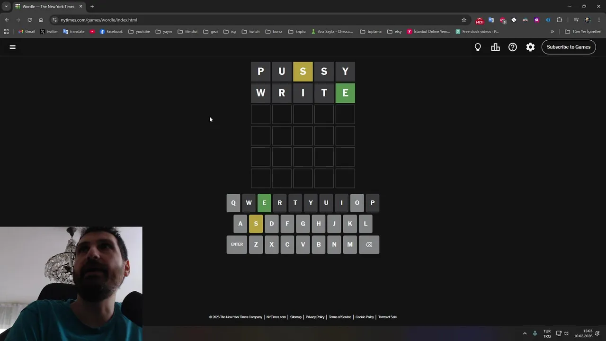Select the yellow S tile in first row
Image resolution: width=606 pixels, height=341 pixels.
pyautogui.click(x=303, y=72)
